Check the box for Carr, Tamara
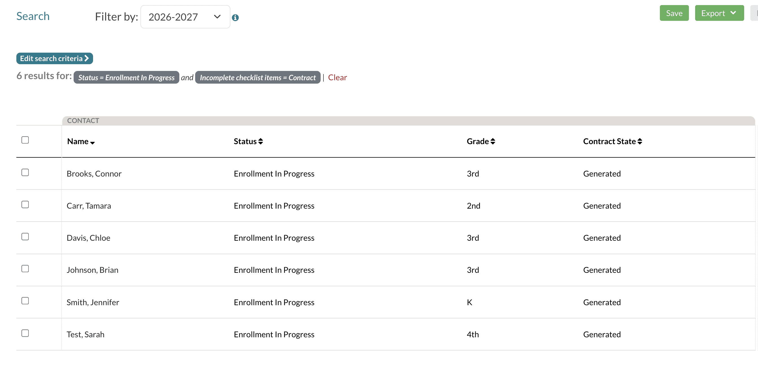Image resolution: width=758 pixels, height=375 pixels. [x=25, y=204]
